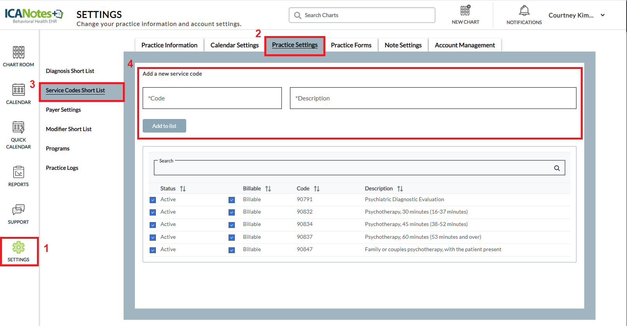Click the Add to list button
The height and width of the screenshot is (326, 627).
point(164,126)
